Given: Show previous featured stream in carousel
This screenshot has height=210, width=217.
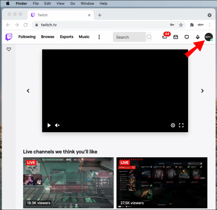Looking at the screenshot, I should click(28, 91).
